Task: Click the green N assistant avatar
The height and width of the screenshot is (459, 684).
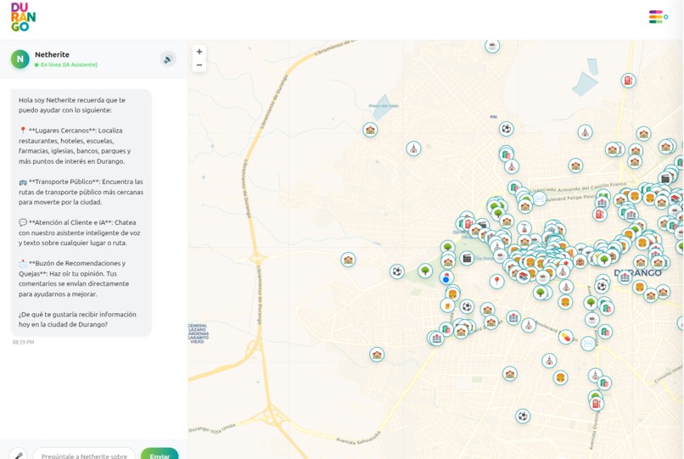Action: [20, 59]
